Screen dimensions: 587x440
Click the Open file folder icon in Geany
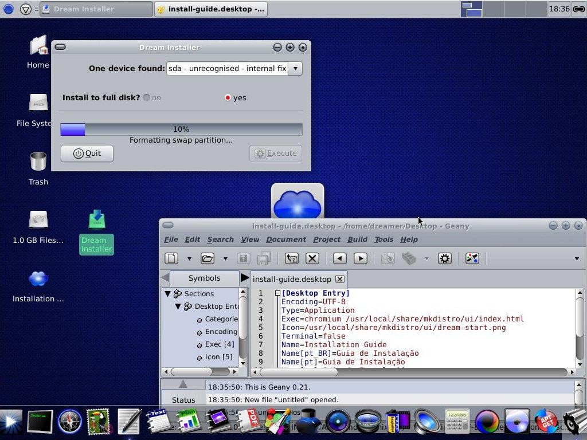point(208,258)
